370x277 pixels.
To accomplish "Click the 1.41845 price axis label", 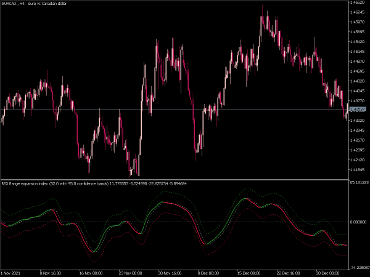I will point(358,170).
